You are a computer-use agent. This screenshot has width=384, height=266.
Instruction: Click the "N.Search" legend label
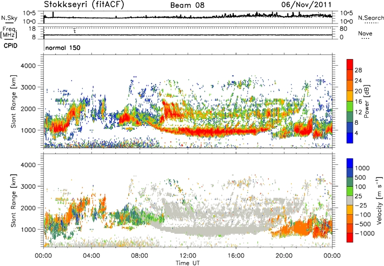pos(371,18)
